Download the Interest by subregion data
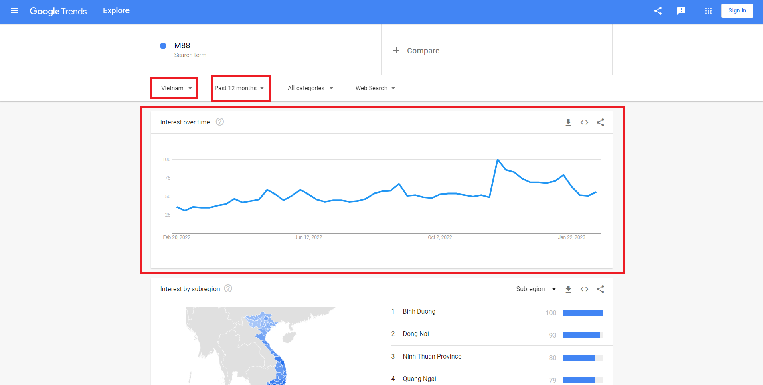 click(x=568, y=289)
